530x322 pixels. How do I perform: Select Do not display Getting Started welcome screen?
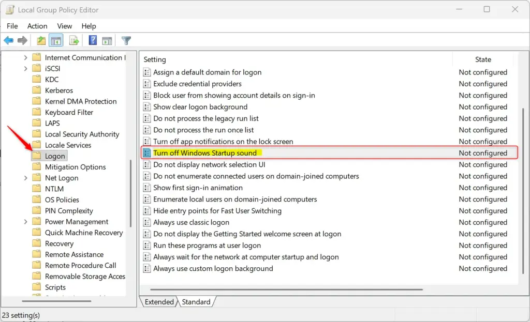click(247, 234)
